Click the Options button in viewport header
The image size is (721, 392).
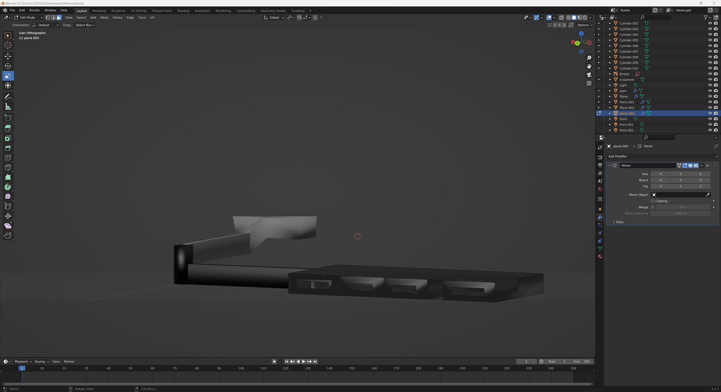point(584,25)
